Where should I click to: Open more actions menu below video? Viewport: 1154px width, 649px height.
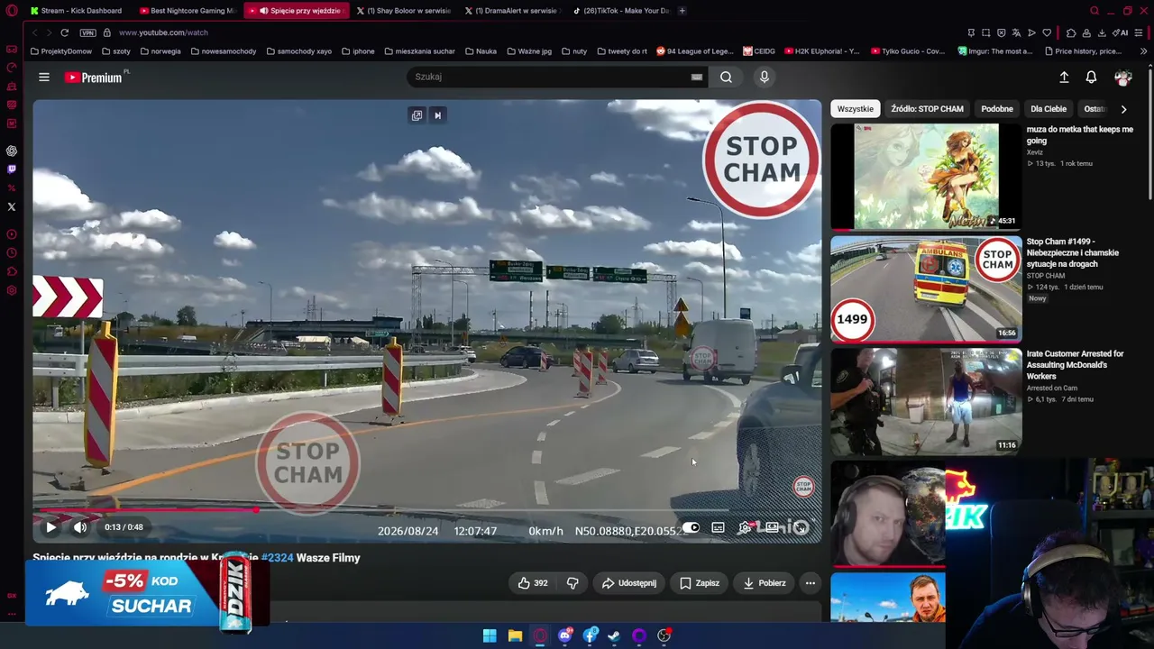(811, 583)
